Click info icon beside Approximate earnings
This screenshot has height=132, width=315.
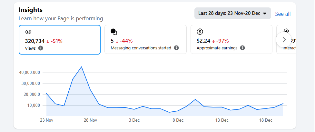click(242, 48)
